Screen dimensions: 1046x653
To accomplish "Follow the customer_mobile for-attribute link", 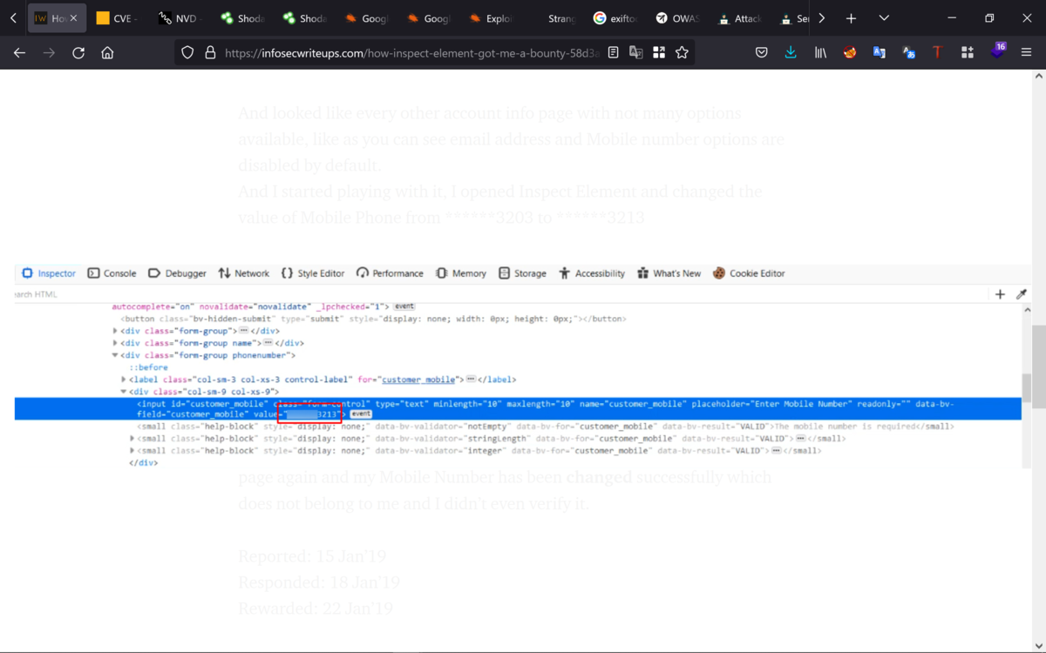I will point(418,380).
